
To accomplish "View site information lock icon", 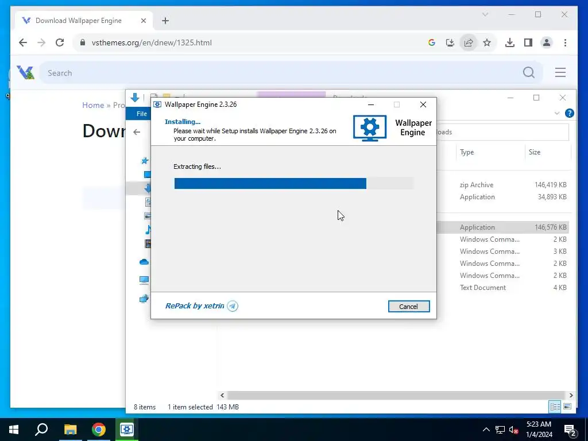I will pyautogui.click(x=83, y=42).
